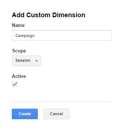Click the Scope label text
The image size is (132, 136).
[19, 51]
